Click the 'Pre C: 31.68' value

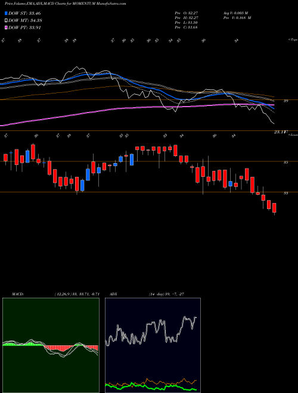click(186, 27)
